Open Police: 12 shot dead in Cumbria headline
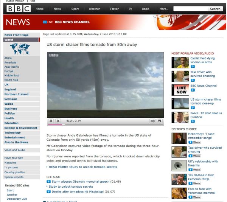This screenshot has width=227, height=202. 206,115
